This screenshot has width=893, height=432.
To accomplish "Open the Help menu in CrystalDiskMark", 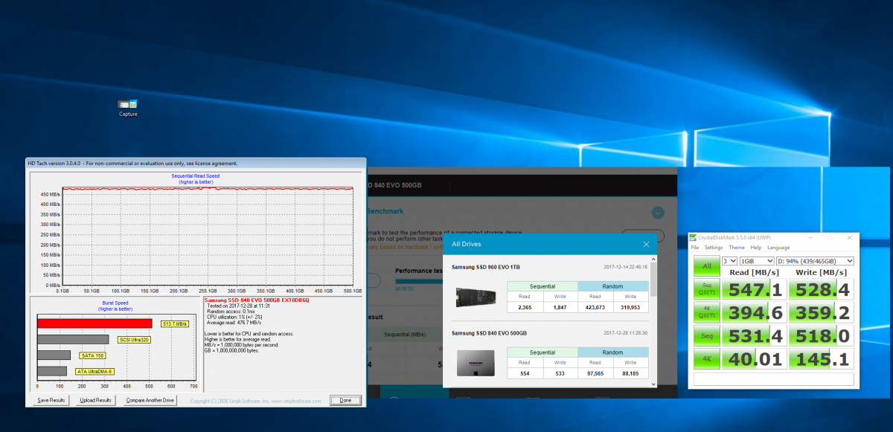I will click(756, 248).
